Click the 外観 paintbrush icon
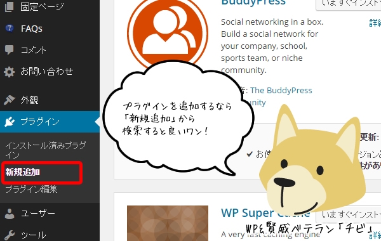381x241 pixels. (10, 100)
